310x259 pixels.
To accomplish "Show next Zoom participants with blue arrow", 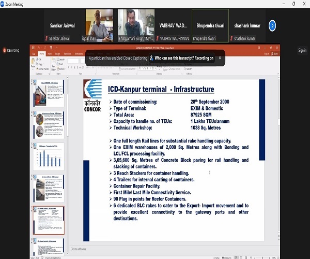I will tap(272, 26).
